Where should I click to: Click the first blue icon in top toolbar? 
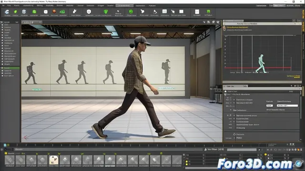[x=7, y=12]
